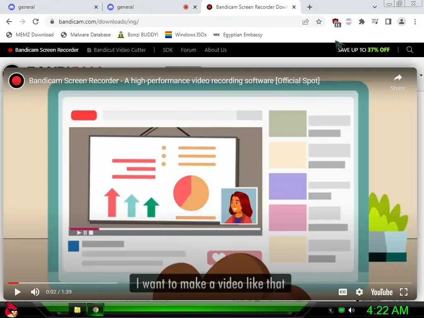Open the network tray icon
The width and height of the screenshot is (424, 318).
tap(342, 311)
